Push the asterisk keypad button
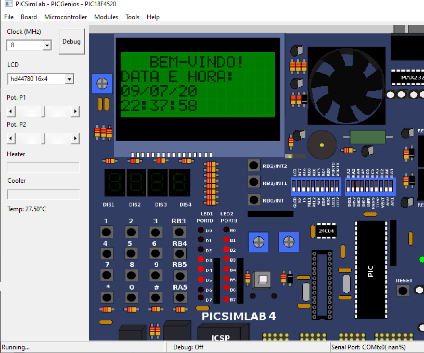The height and width of the screenshot is (353, 424). tap(107, 297)
